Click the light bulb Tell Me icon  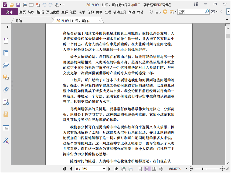151,12
